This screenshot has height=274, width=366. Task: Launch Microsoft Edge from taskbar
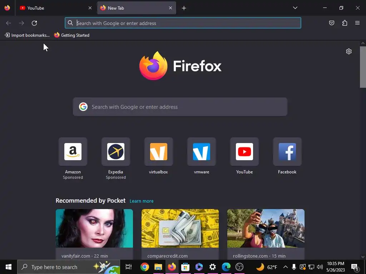coord(226,267)
